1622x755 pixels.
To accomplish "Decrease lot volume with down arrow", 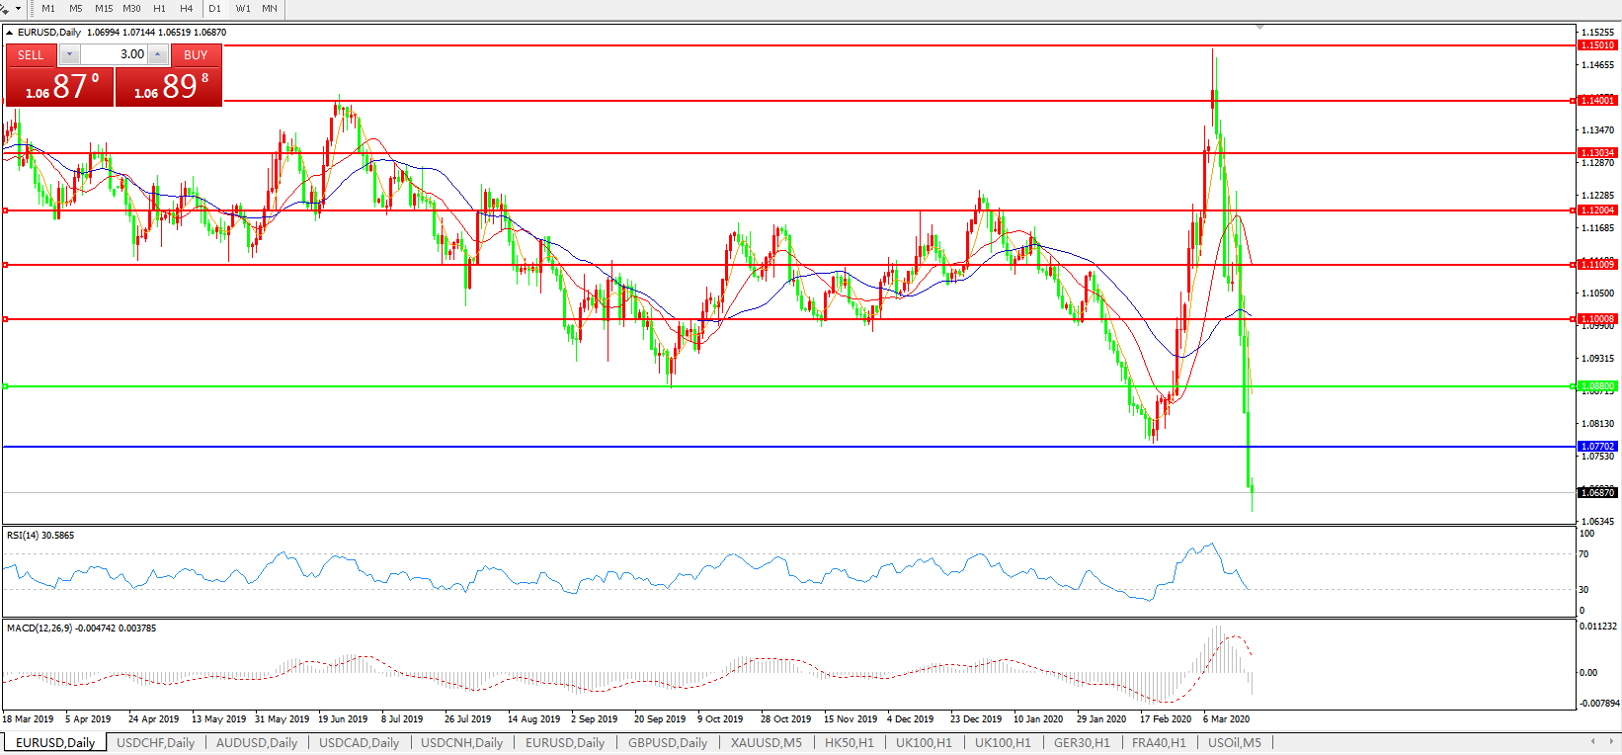I will coord(69,54).
